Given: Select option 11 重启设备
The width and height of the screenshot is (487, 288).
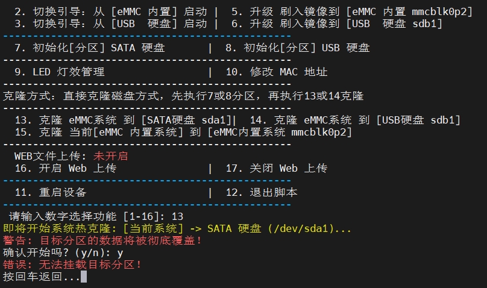Looking at the screenshot, I should 50,192.
